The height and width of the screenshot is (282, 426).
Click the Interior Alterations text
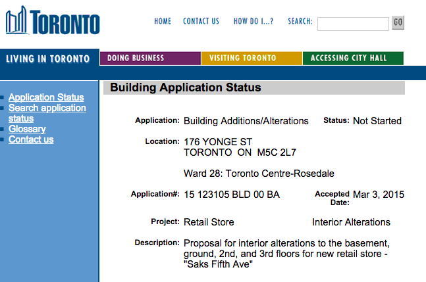[x=351, y=222]
